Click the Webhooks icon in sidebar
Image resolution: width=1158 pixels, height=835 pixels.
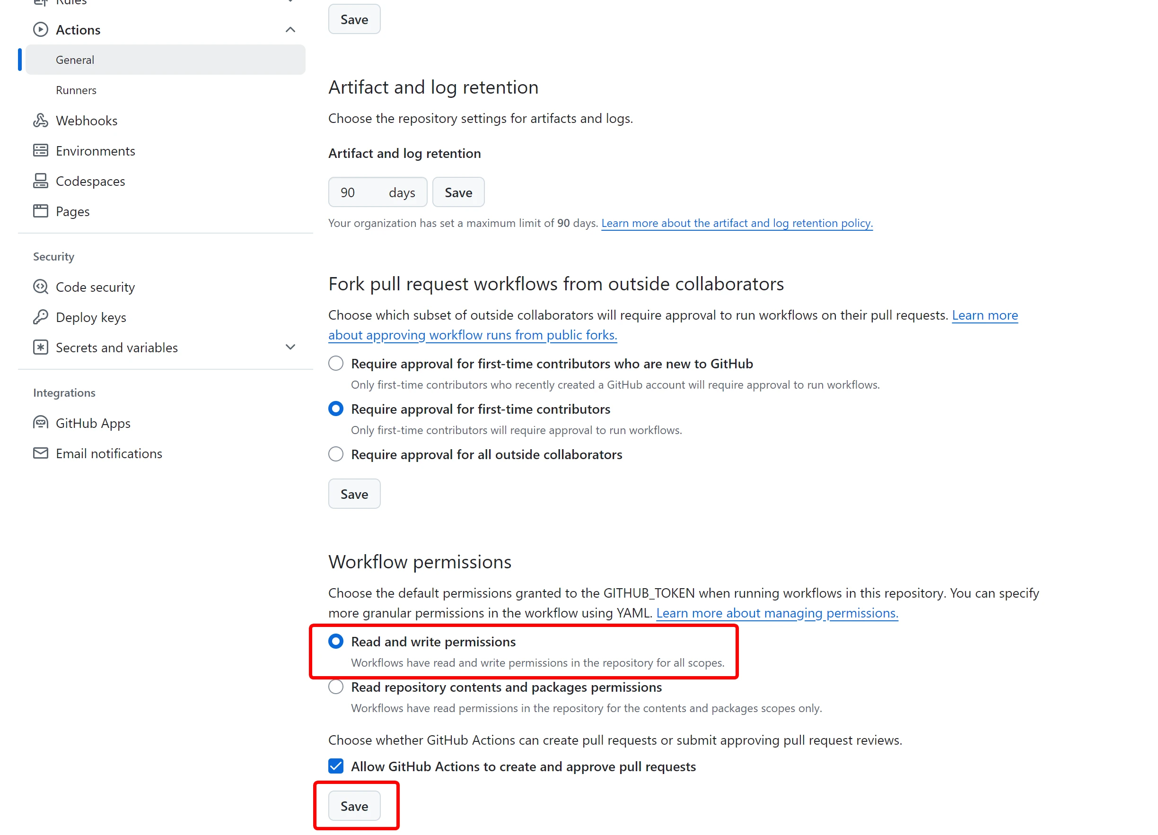pos(40,121)
